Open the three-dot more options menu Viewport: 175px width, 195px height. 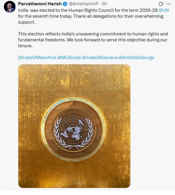tap(169, 4)
